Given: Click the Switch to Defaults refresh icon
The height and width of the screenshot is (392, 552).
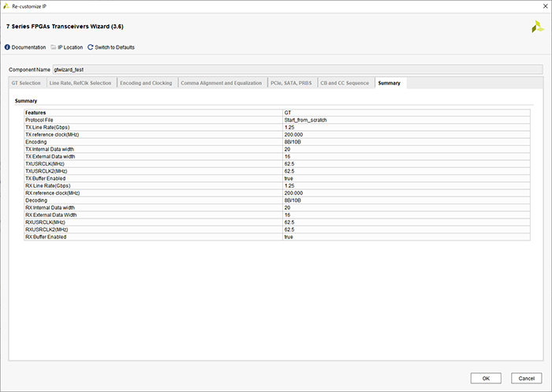Looking at the screenshot, I should coord(91,47).
